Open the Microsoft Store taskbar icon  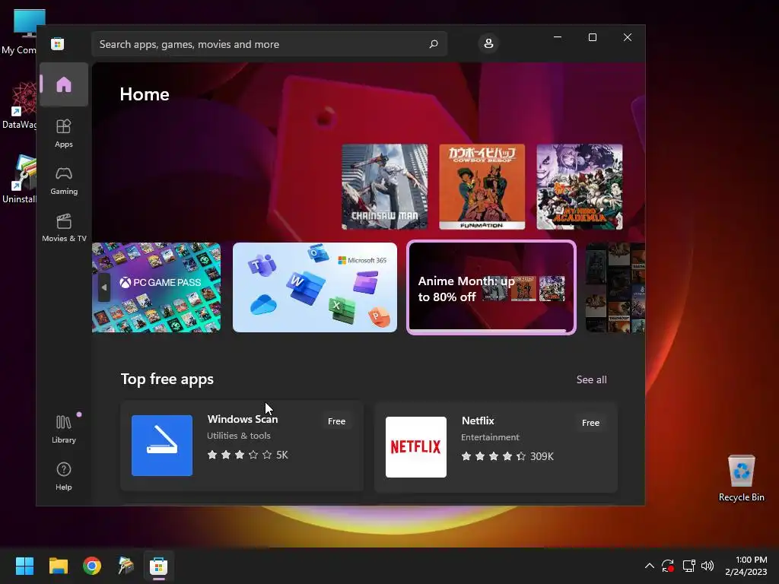click(159, 566)
